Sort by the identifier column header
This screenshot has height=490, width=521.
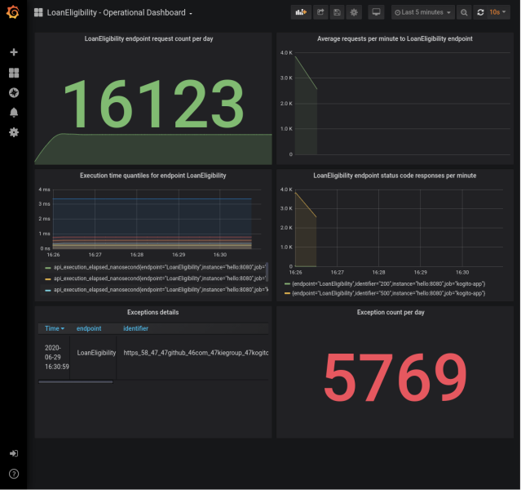135,328
